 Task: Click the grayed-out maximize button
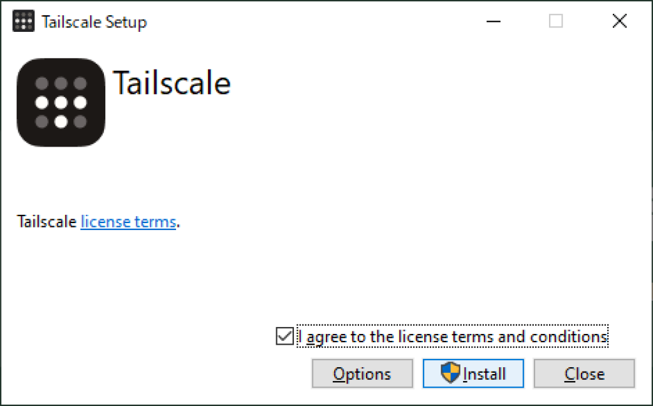tap(556, 21)
